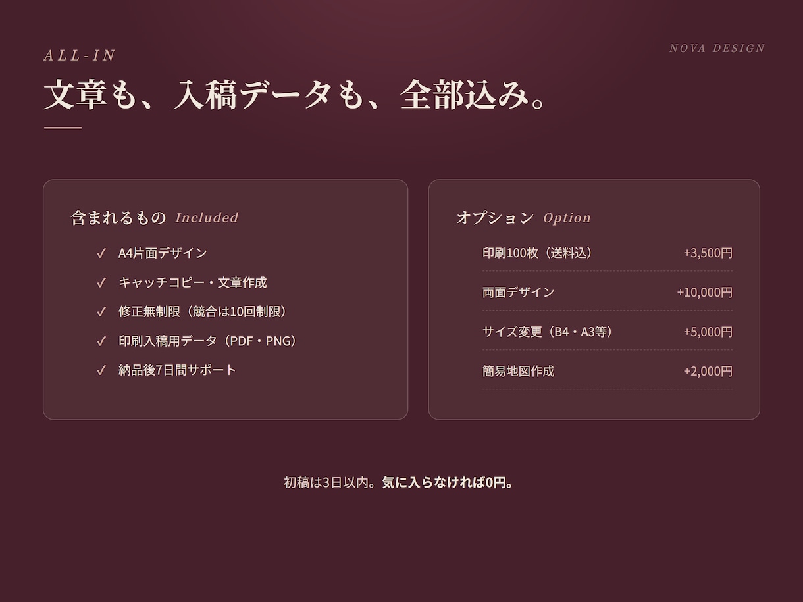Click the NOVA DESIGN brand text
The image size is (803, 602).
tap(717, 48)
